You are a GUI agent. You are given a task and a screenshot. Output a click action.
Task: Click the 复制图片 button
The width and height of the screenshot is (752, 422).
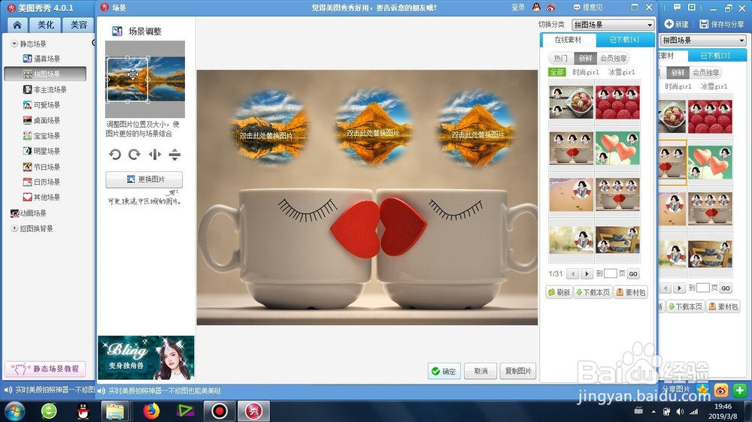518,371
